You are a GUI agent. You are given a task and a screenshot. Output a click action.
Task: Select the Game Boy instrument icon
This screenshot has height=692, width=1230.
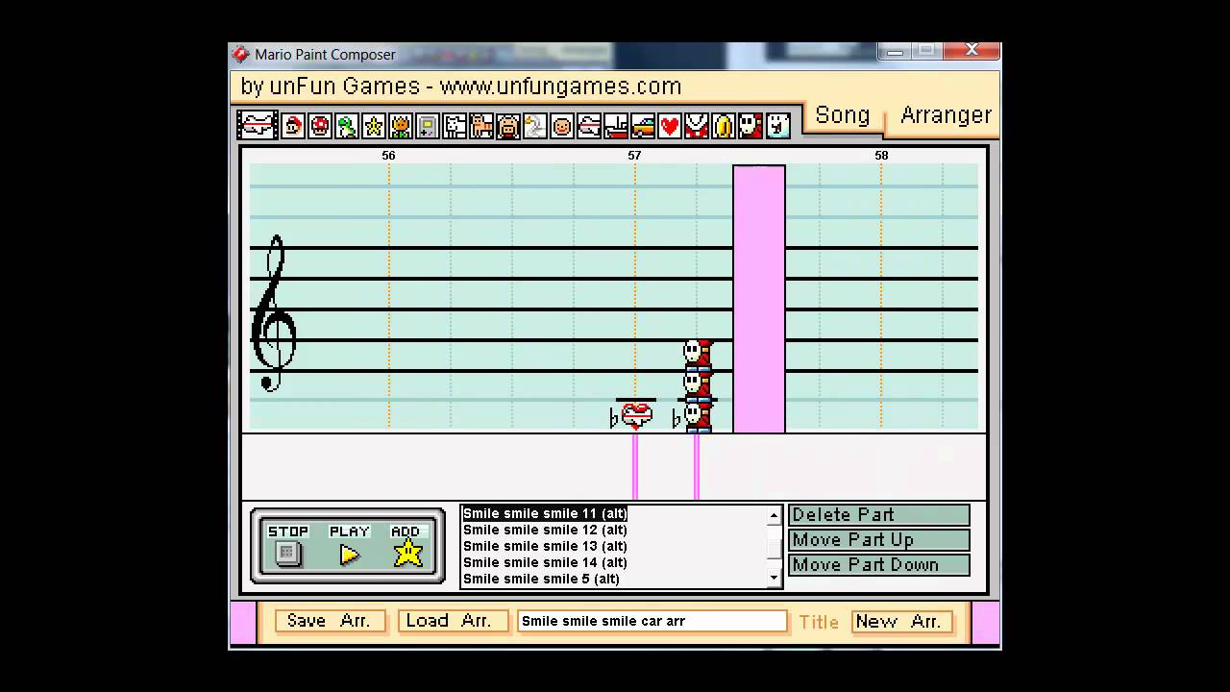pos(428,126)
